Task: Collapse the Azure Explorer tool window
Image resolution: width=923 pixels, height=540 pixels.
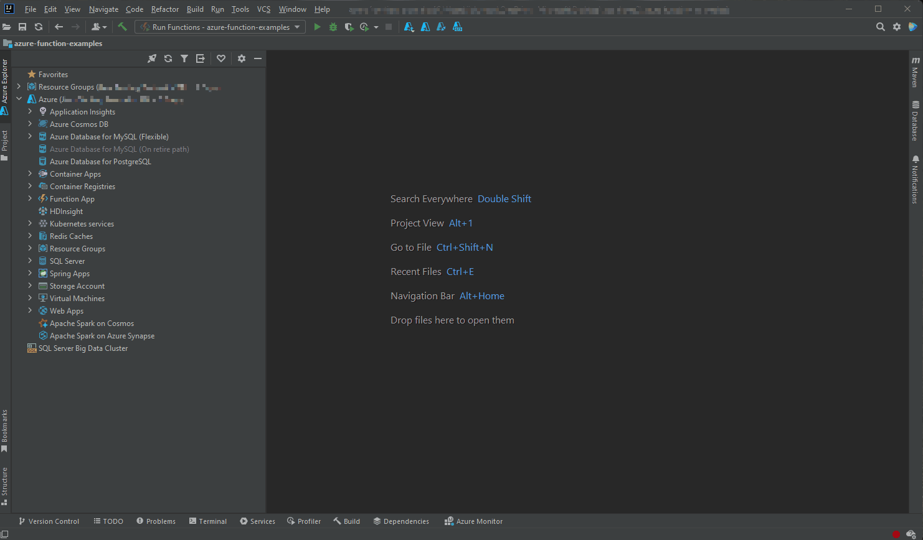Action: pyautogui.click(x=258, y=58)
